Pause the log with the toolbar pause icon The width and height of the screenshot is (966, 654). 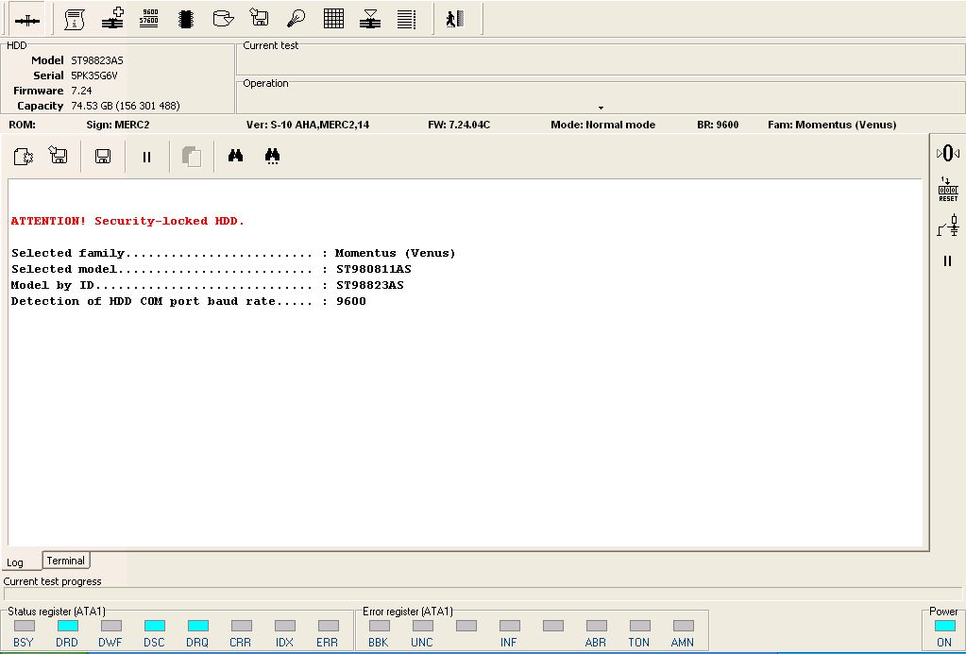[x=146, y=157]
